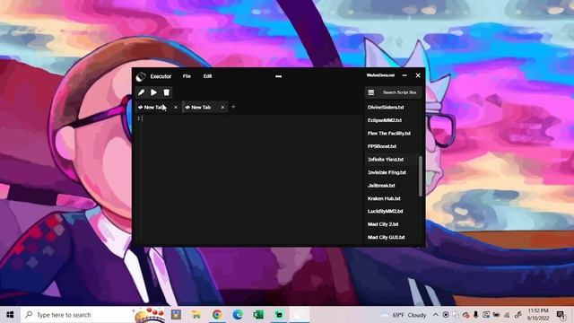The width and height of the screenshot is (574, 323).
Task: Open the weather 69°F Cloudy widget
Action: (x=404, y=315)
